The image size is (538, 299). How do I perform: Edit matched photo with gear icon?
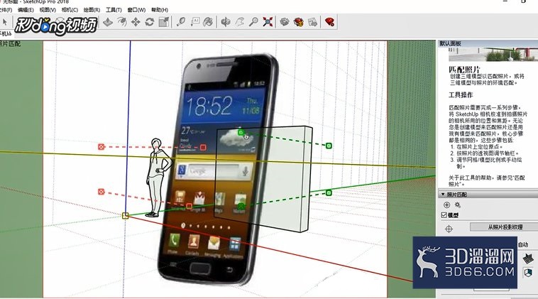coord(458,205)
